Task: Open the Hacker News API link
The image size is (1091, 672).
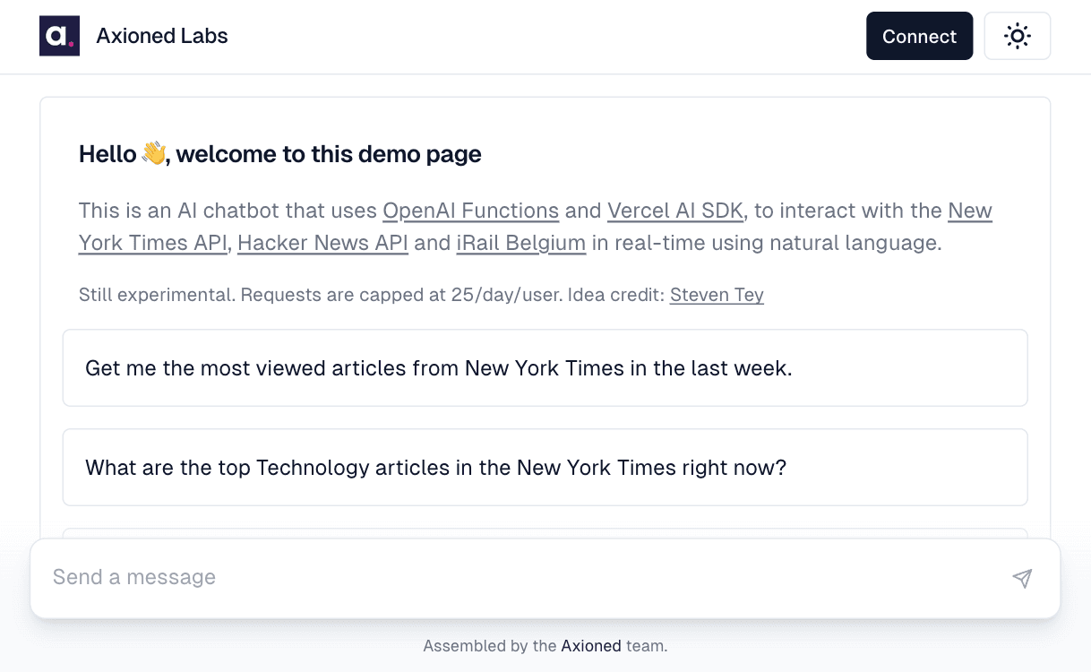Action: pos(322,243)
